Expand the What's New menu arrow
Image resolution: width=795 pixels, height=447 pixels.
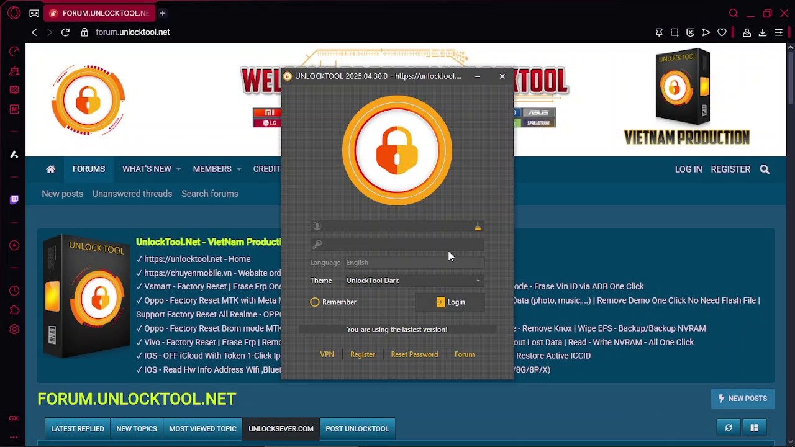[x=178, y=169]
